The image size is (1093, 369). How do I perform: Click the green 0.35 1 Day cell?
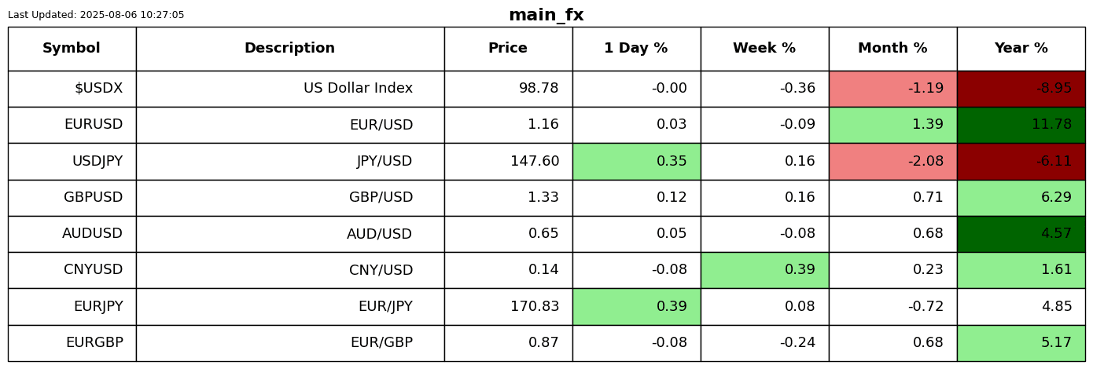[x=636, y=162]
